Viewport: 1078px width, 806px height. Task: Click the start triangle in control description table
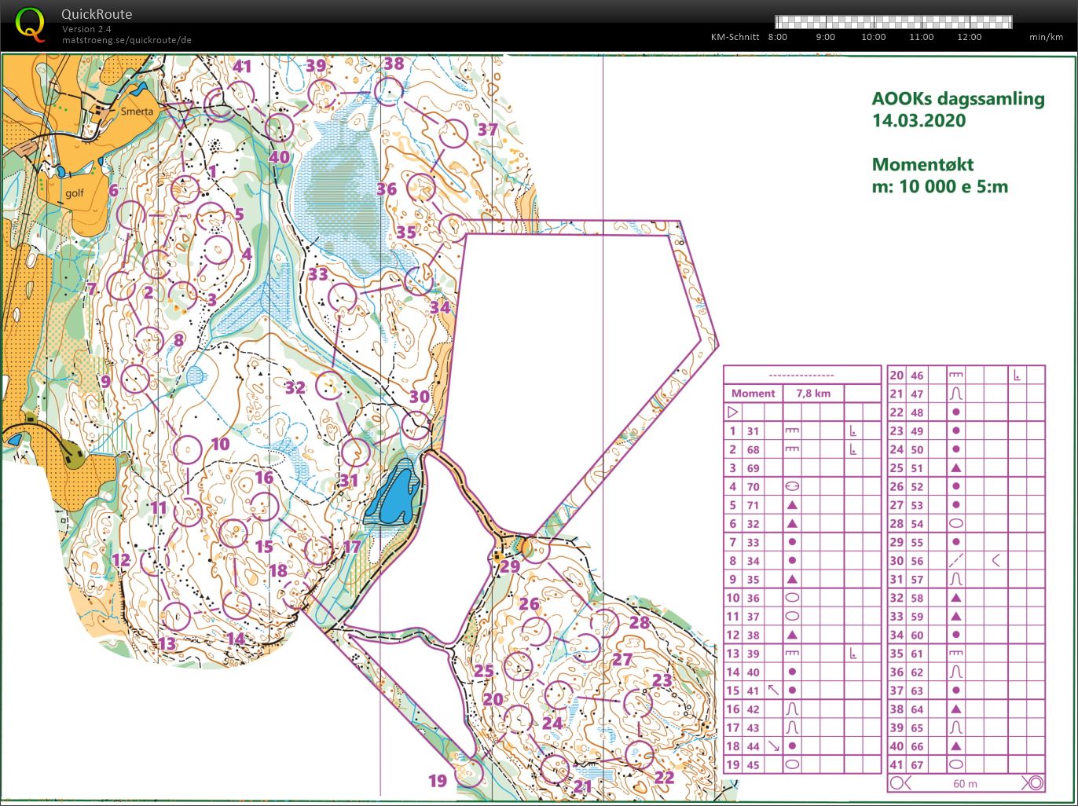click(x=733, y=412)
